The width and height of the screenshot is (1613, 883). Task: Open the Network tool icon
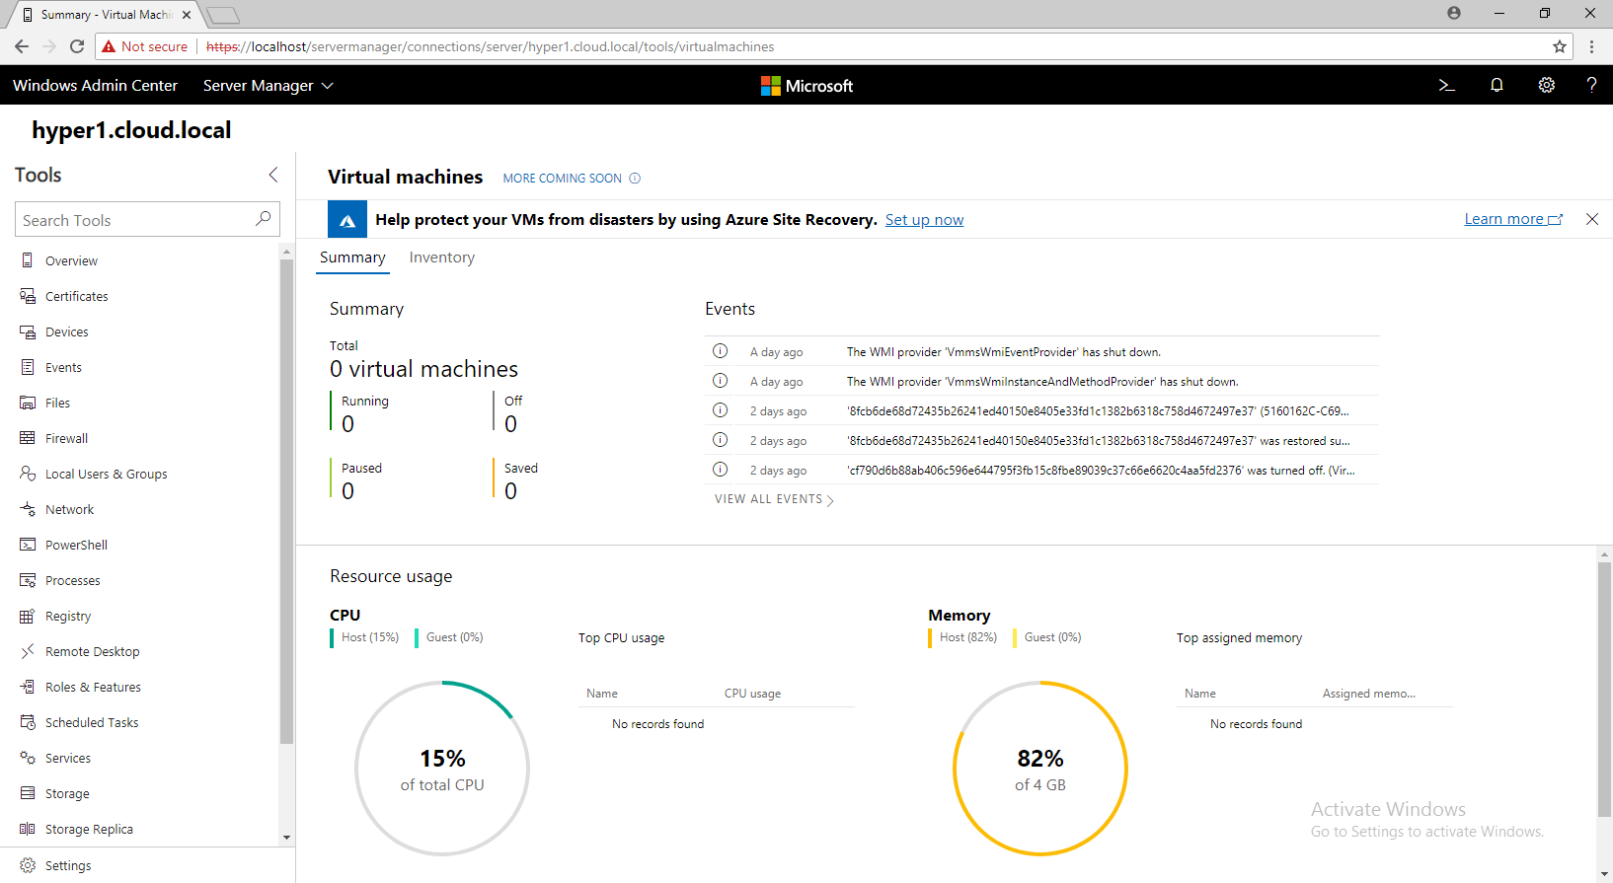(28, 509)
